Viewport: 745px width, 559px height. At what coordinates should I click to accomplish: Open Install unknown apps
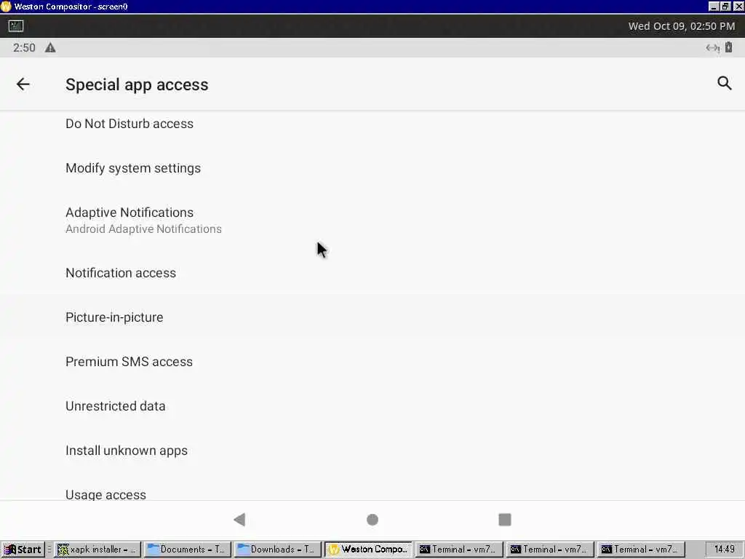click(x=372, y=451)
